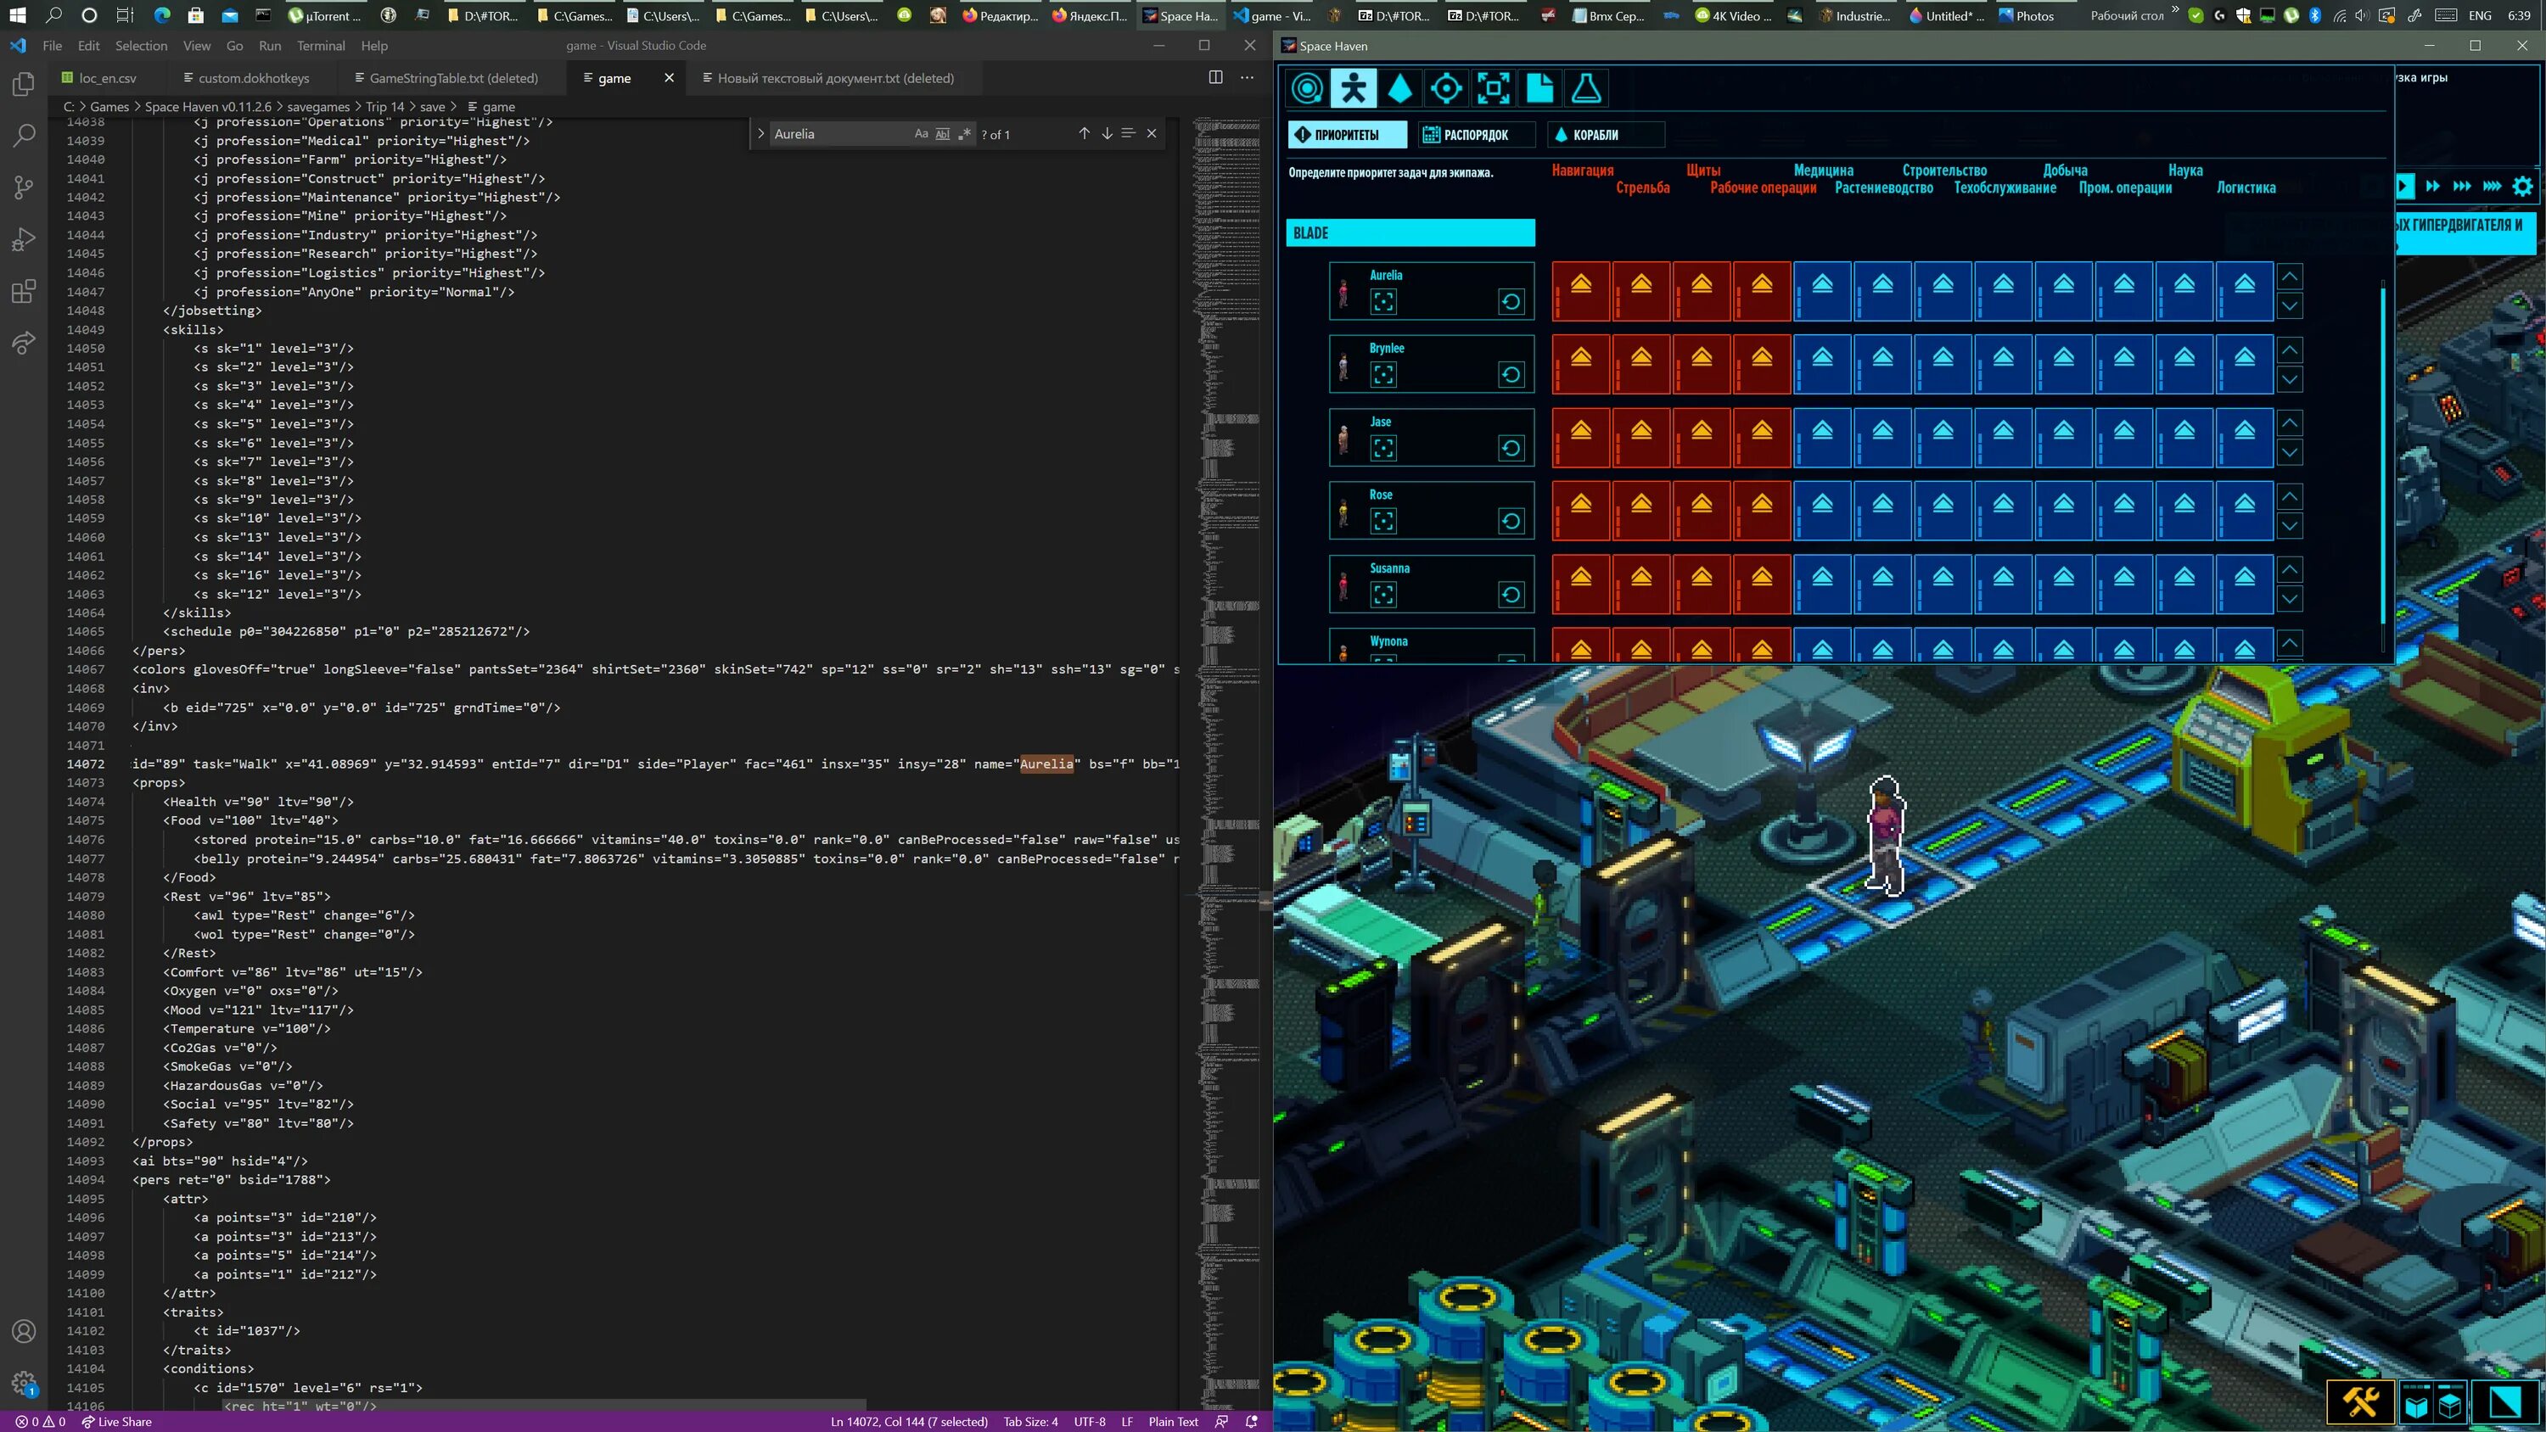This screenshot has width=2546, height=1432.
Task: Move Aurelia up in crew list
Action: (x=2289, y=277)
